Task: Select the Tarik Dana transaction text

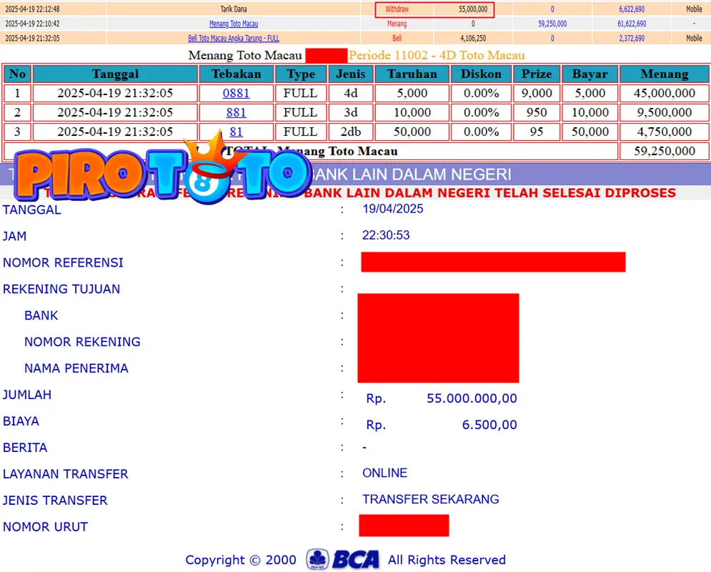Action: (234, 9)
